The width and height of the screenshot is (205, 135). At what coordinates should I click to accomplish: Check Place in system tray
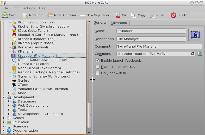pyautogui.click(x=97, y=67)
